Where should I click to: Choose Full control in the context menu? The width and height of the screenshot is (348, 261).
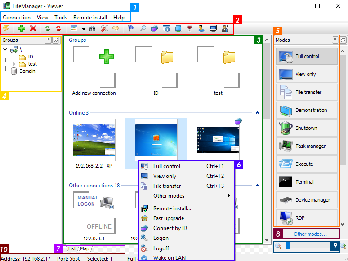(187, 166)
